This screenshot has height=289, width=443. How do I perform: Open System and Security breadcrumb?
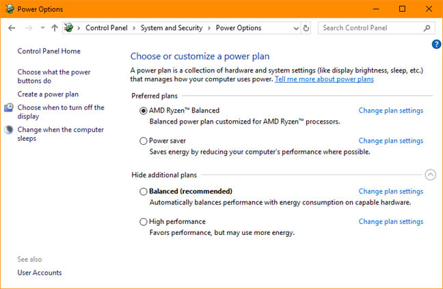172,28
